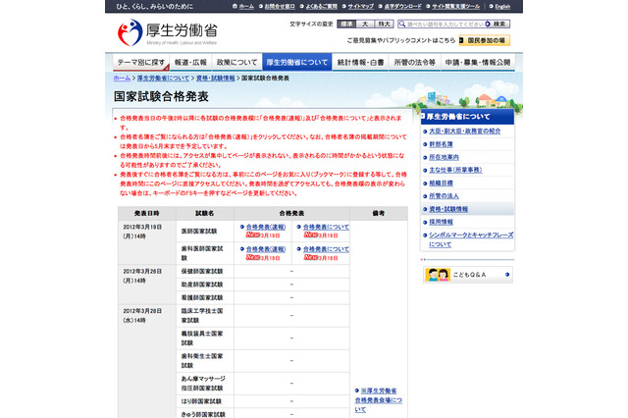The width and height of the screenshot is (628, 418).
Task: Open sidebar link 組織目標
Action: pos(441,183)
